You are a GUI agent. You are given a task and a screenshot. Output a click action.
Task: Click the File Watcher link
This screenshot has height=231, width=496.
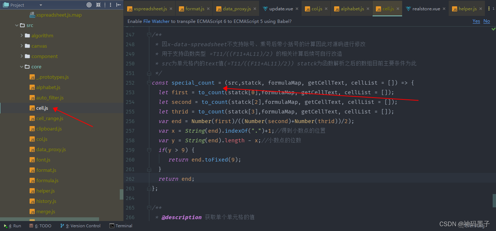(157, 21)
